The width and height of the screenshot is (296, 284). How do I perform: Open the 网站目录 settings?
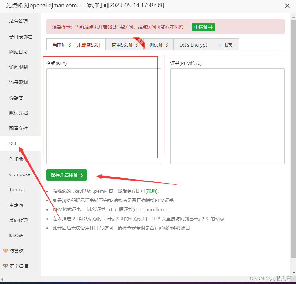18,52
